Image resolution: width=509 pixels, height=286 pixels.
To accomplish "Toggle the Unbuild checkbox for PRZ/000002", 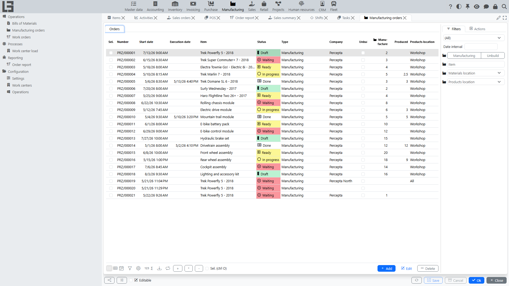I will coord(363,60).
